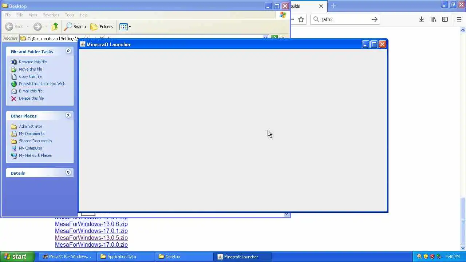Open the View menu in Explorer
The width and height of the screenshot is (466, 262).
33,15
